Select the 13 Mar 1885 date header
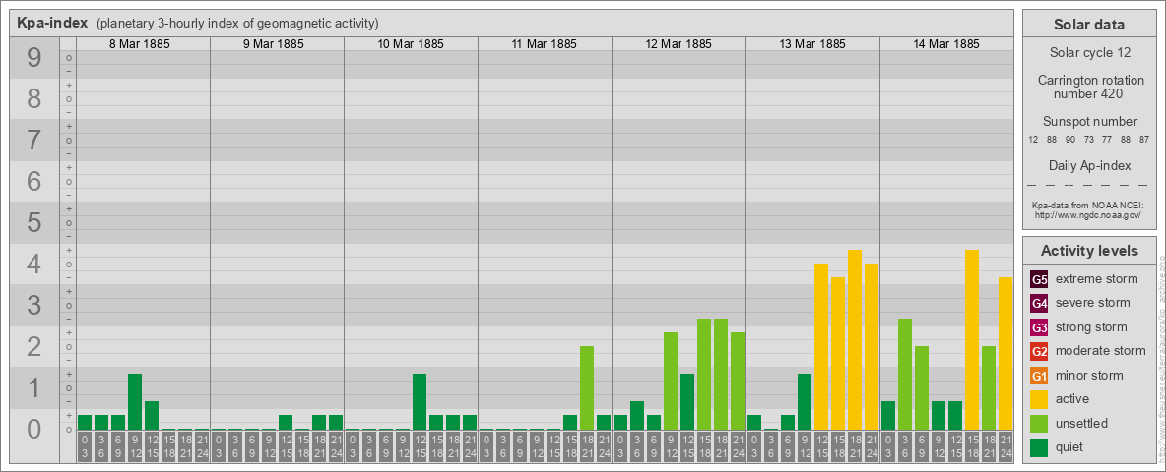This screenshot has height=472, width=1166. click(x=812, y=44)
